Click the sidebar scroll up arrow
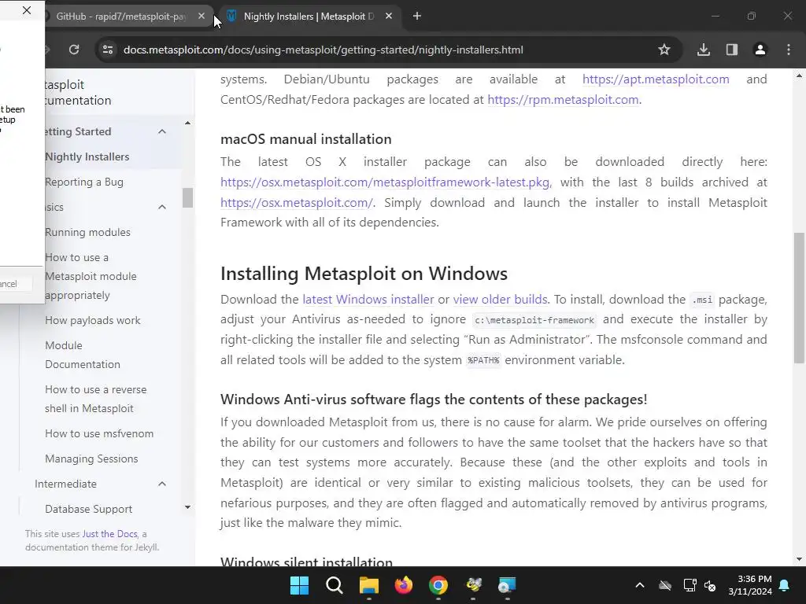 (187, 123)
